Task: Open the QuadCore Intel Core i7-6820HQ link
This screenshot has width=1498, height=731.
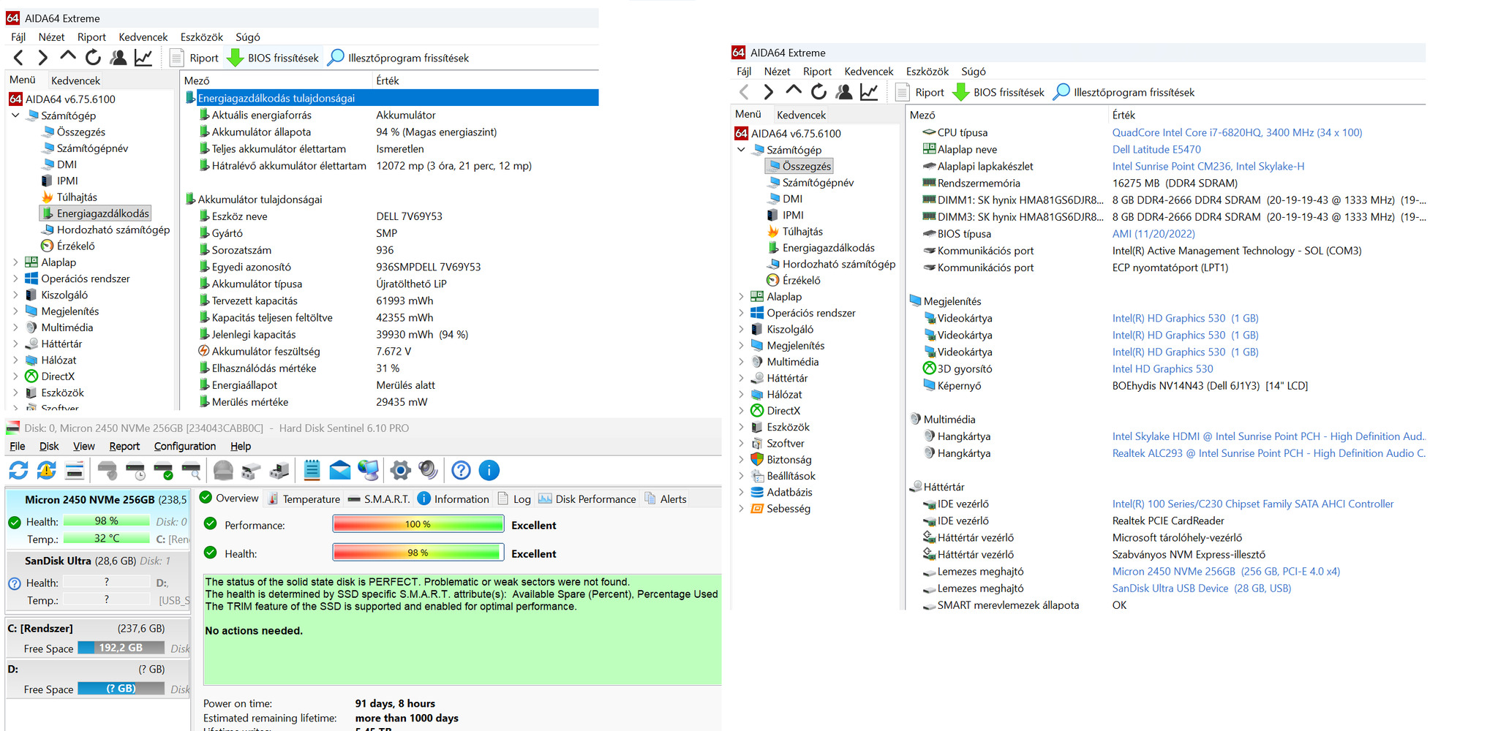Action: tap(1237, 132)
